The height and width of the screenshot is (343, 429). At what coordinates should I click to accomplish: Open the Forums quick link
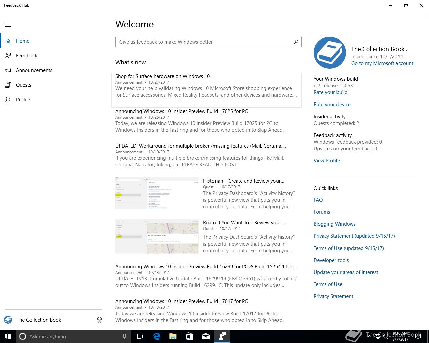coord(322,212)
